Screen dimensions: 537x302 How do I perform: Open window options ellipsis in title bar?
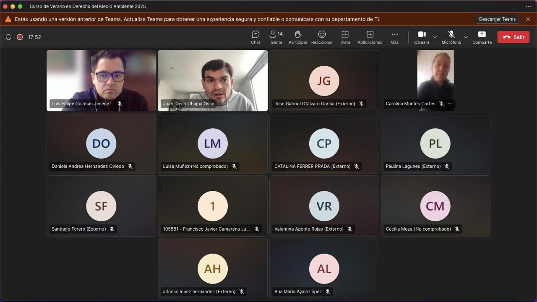(528, 6)
